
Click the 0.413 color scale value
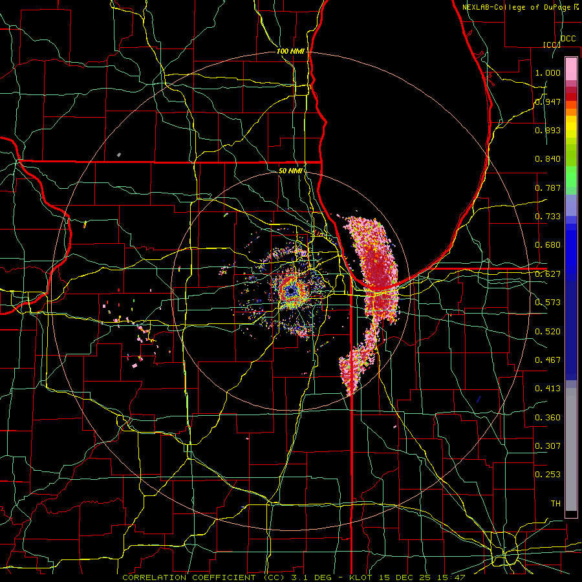pos(548,389)
